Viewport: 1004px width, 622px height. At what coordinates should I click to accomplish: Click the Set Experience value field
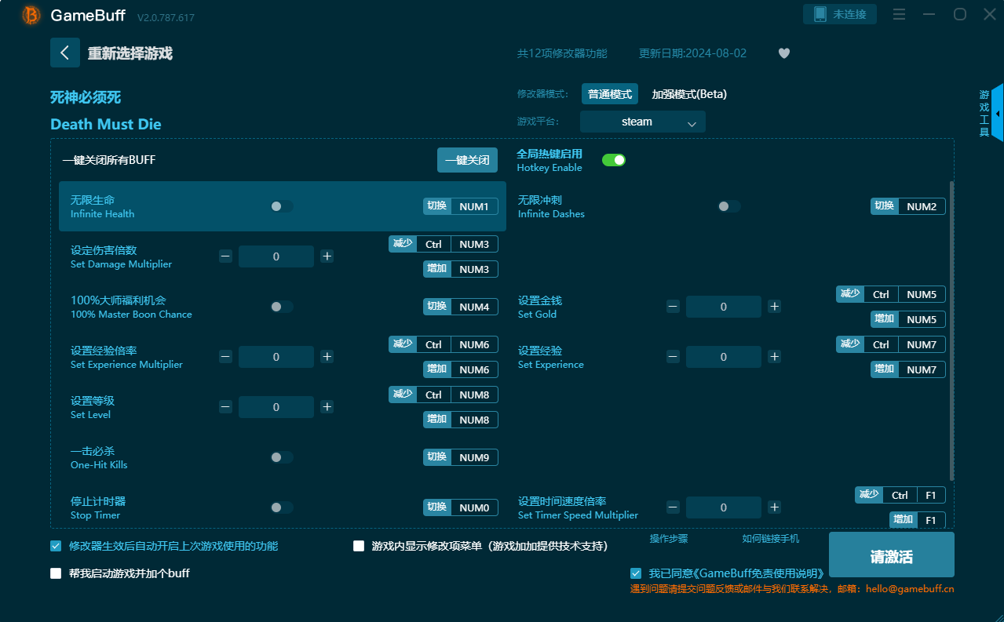tap(724, 357)
